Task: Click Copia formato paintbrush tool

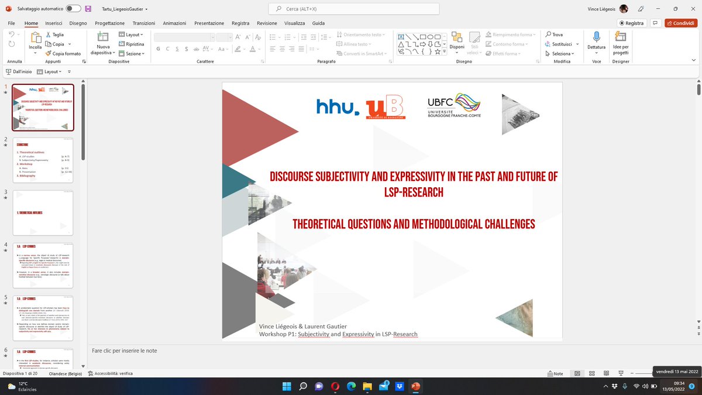Action: [63, 53]
